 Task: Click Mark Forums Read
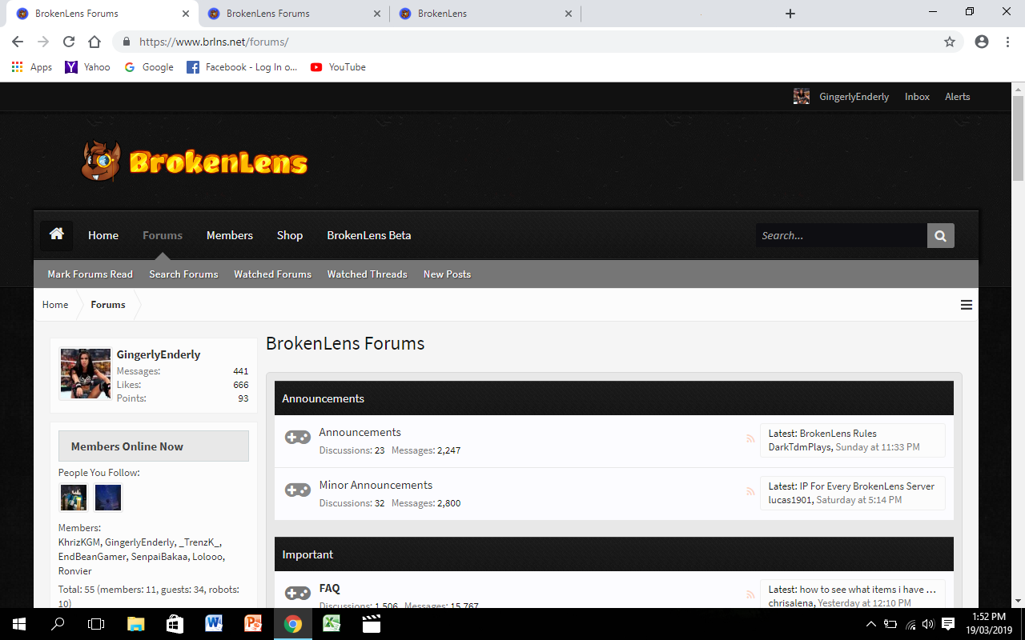[90, 274]
